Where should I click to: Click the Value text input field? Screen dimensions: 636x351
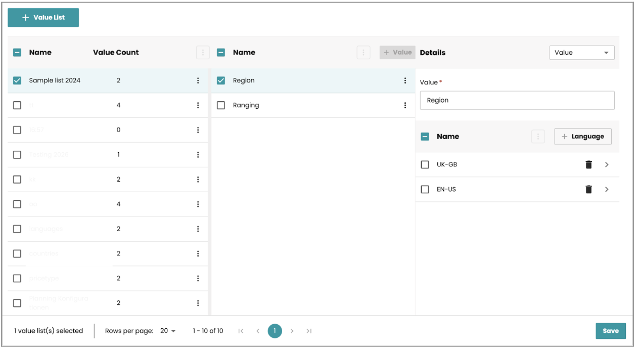(517, 101)
